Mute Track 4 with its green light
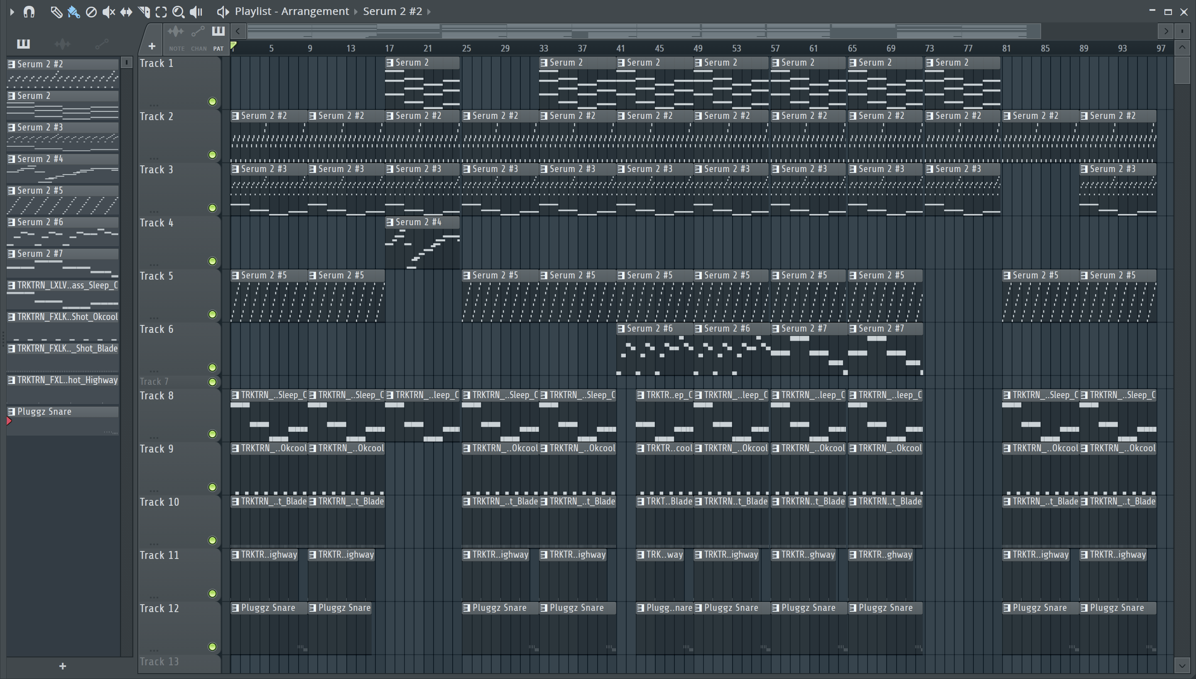The height and width of the screenshot is (679, 1196). click(213, 261)
